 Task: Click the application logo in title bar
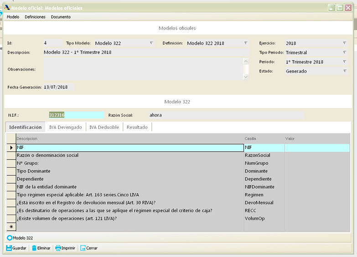tap(7, 7)
